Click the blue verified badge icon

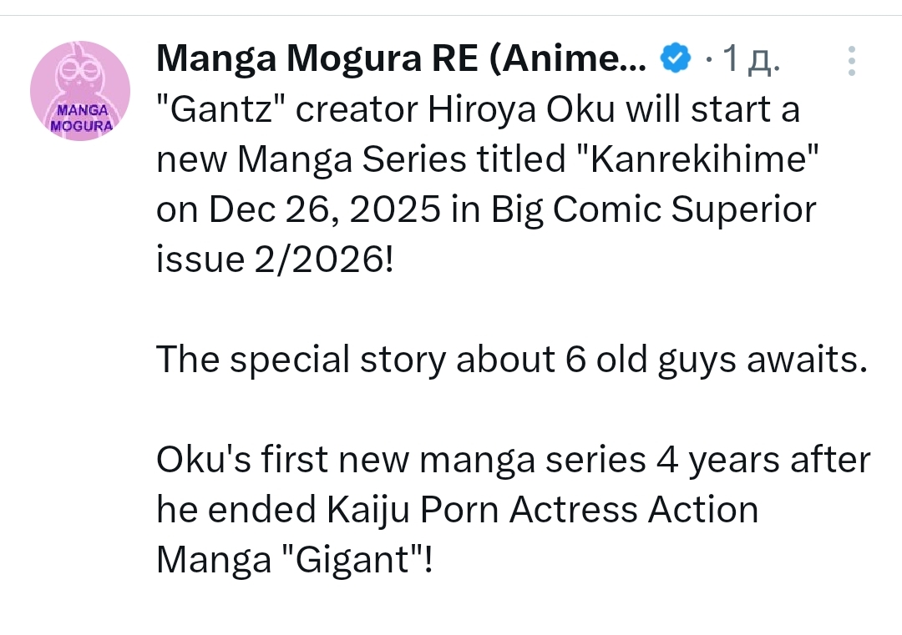pos(676,59)
